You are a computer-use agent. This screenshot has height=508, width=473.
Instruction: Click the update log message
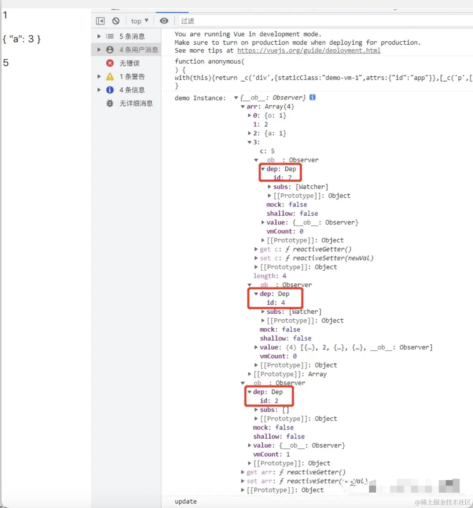coord(186,501)
